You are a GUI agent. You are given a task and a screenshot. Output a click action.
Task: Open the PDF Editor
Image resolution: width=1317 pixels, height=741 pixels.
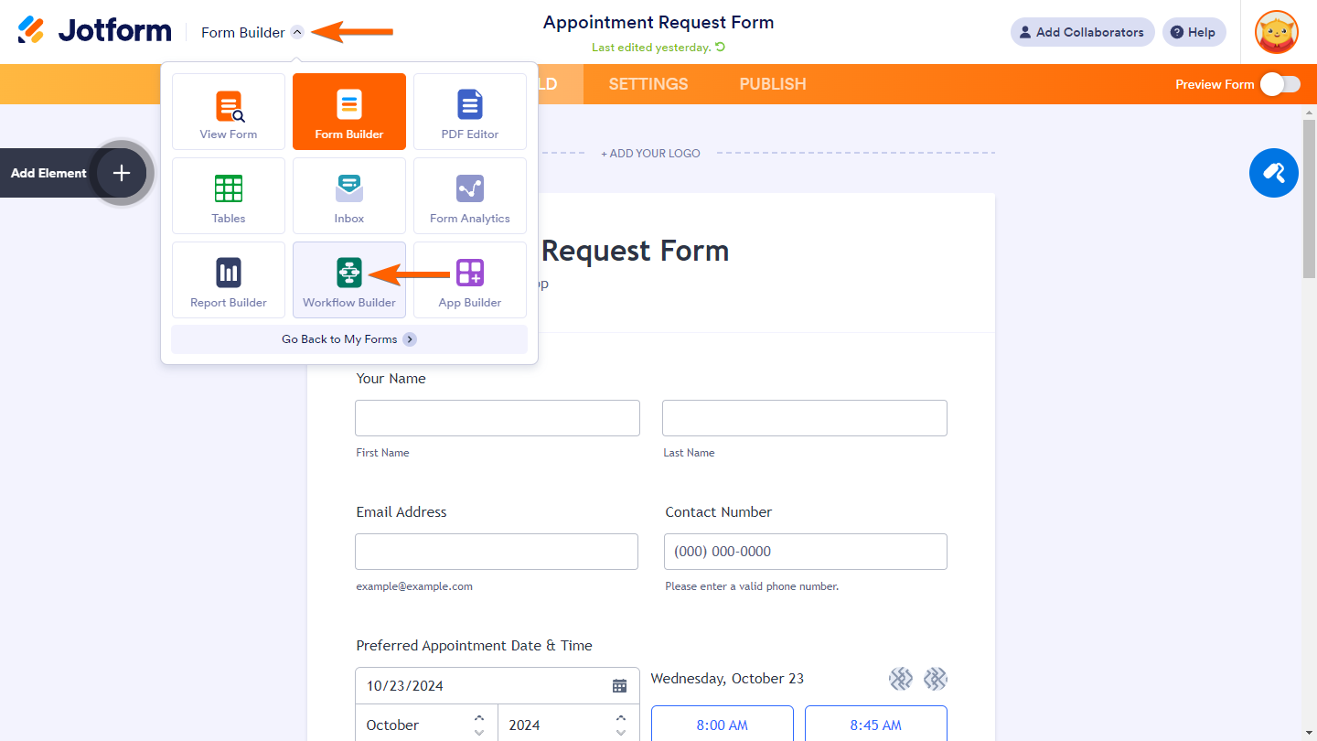(470, 112)
